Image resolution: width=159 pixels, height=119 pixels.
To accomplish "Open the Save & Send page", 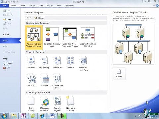I will [x=9, y=52].
